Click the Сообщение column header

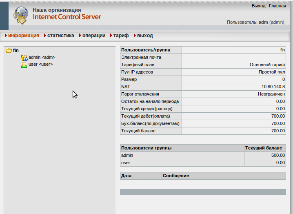(176, 176)
